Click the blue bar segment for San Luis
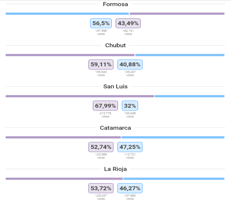 point(190,96)
